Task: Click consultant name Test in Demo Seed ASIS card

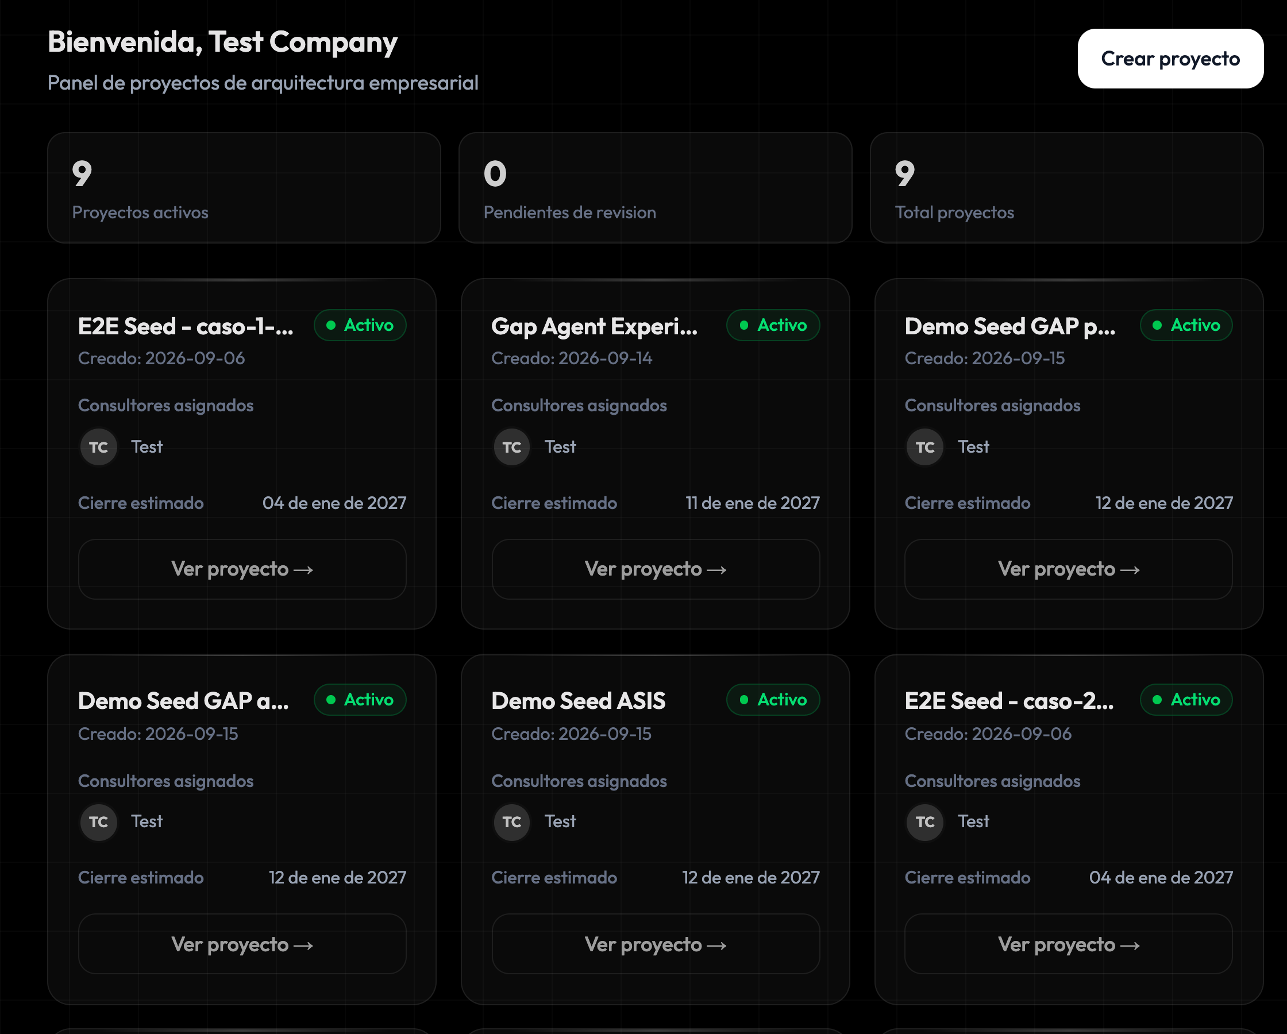Action: tap(561, 821)
